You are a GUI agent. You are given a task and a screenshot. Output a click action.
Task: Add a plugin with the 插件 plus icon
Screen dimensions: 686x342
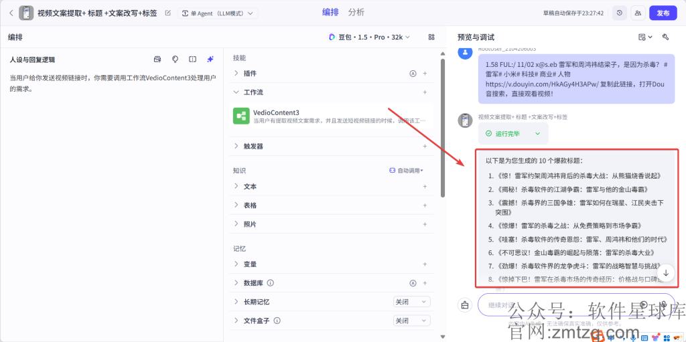click(x=425, y=74)
